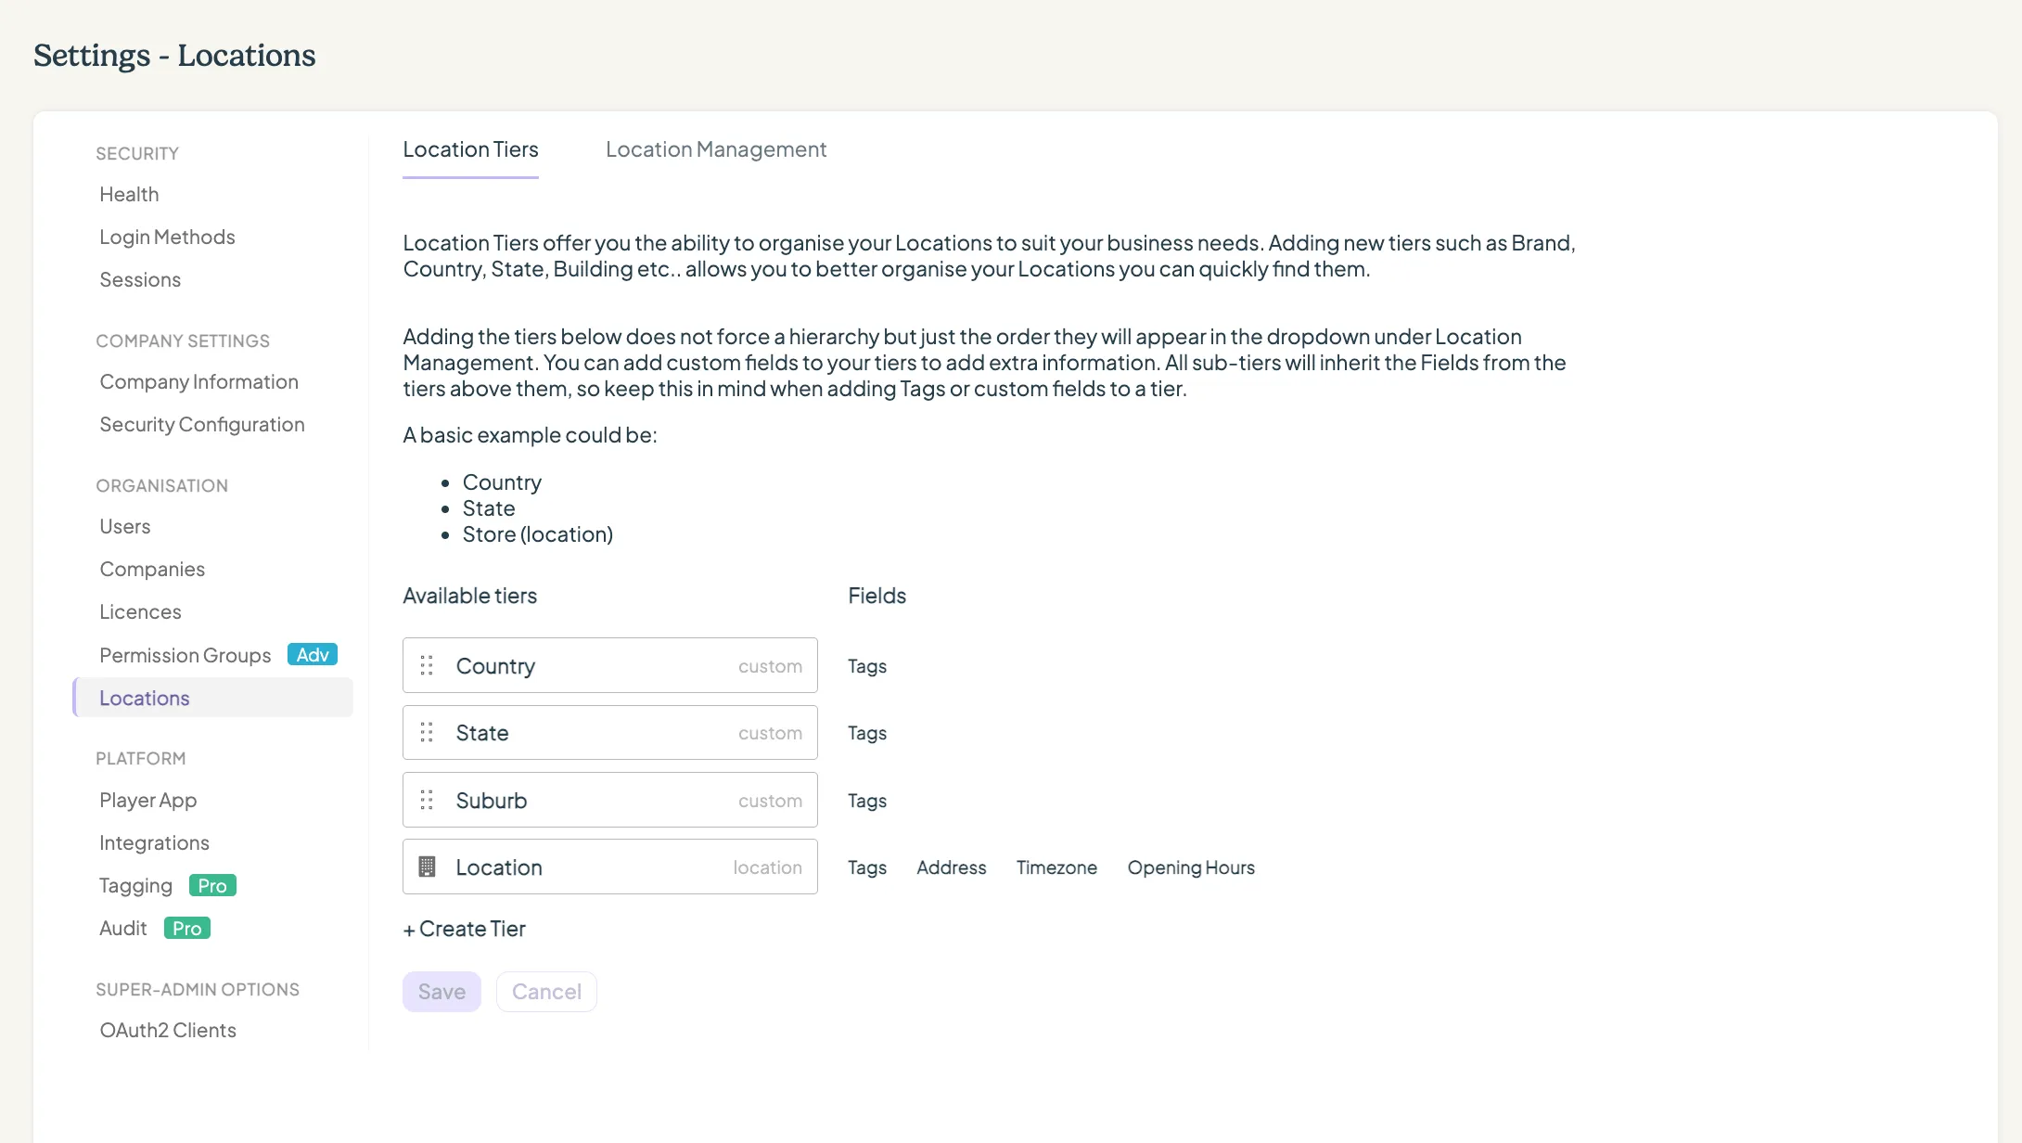
Task: Click Tags field for Location tier
Action: click(x=867, y=867)
